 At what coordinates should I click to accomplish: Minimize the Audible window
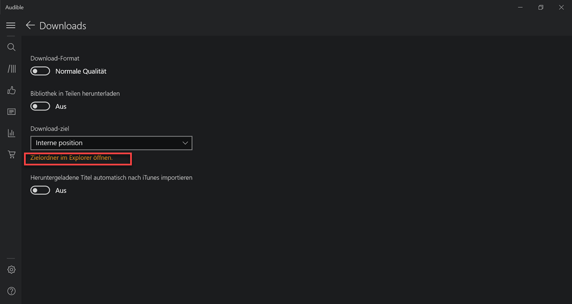(521, 7)
